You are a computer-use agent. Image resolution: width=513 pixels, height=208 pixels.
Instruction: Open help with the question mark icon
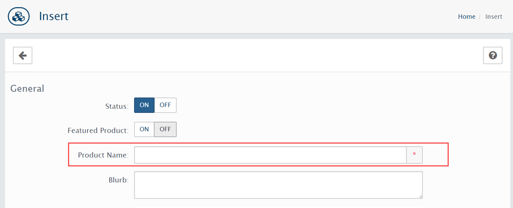coord(493,56)
